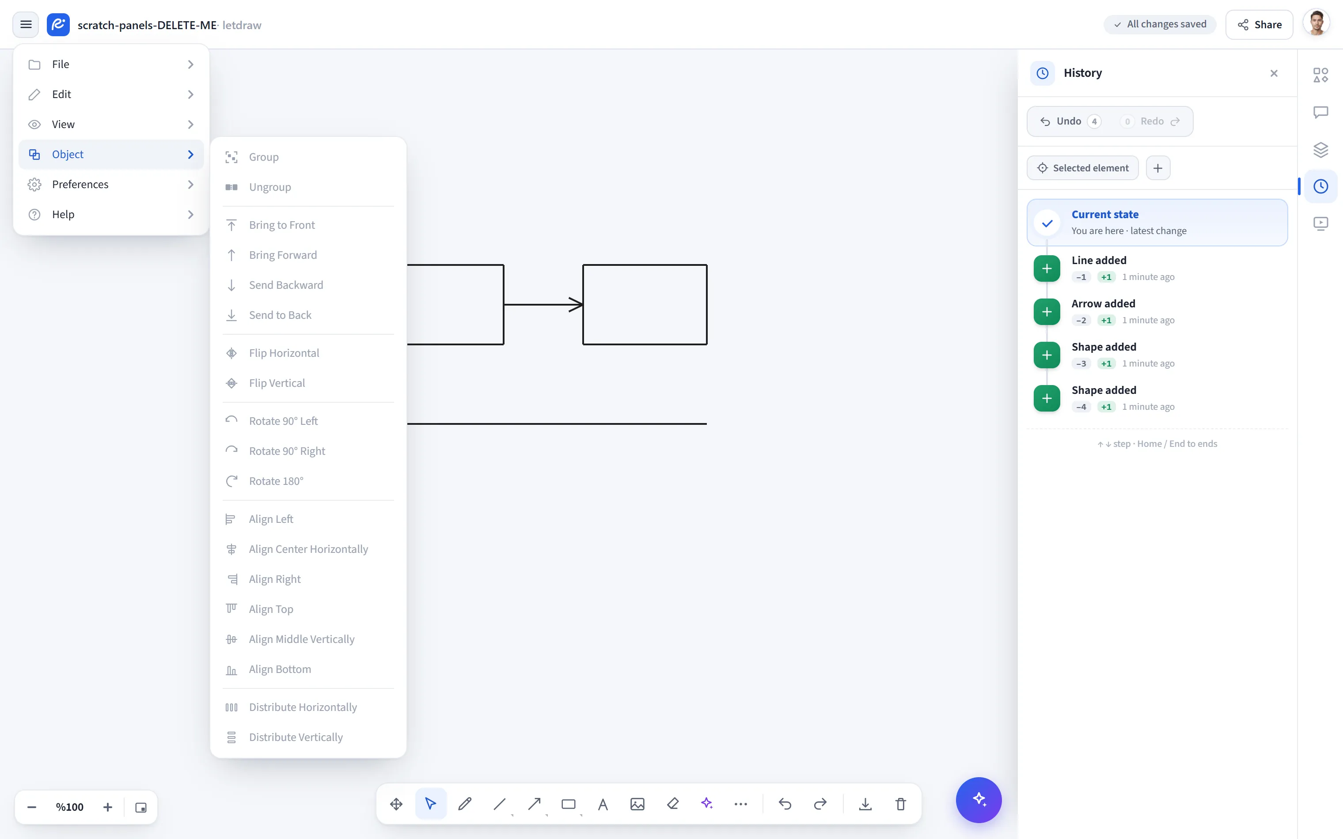The width and height of the screenshot is (1343, 839).
Task: Select the arrow tool
Action: point(534,804)
